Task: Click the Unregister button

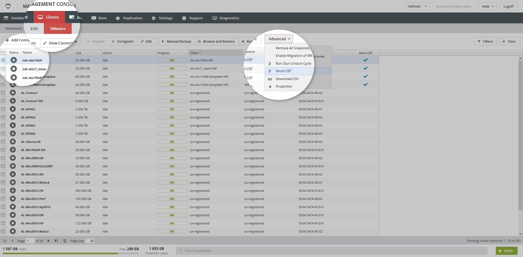Action: [123, 41]
